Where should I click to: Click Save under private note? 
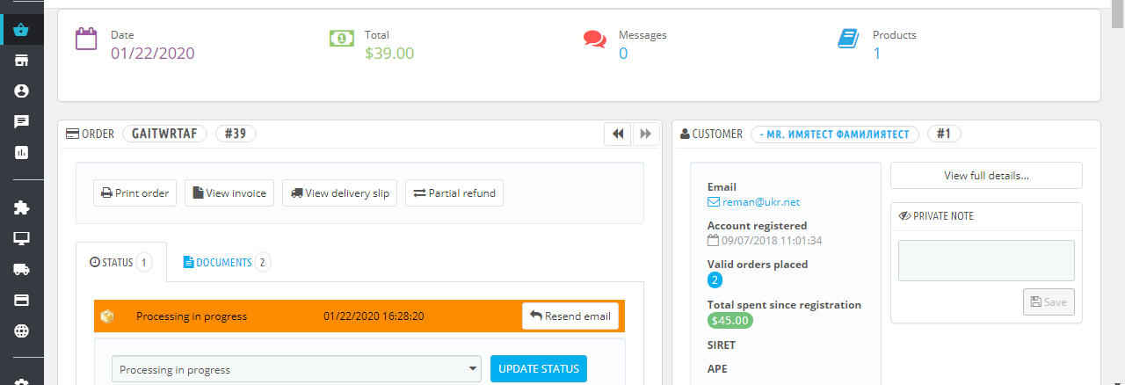[x=1049, y=301]
